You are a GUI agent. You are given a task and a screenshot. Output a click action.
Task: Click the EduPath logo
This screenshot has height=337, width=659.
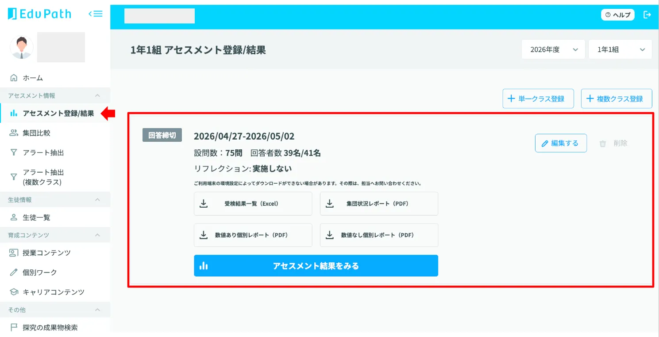[x=40, y=14]
